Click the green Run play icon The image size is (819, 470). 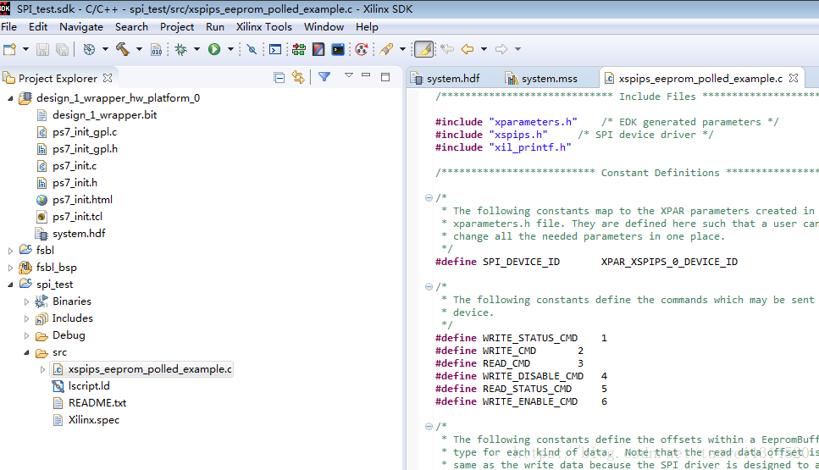click(214, 49)
